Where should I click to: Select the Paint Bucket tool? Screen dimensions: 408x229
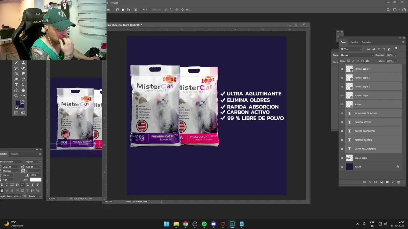coord(16,73)
